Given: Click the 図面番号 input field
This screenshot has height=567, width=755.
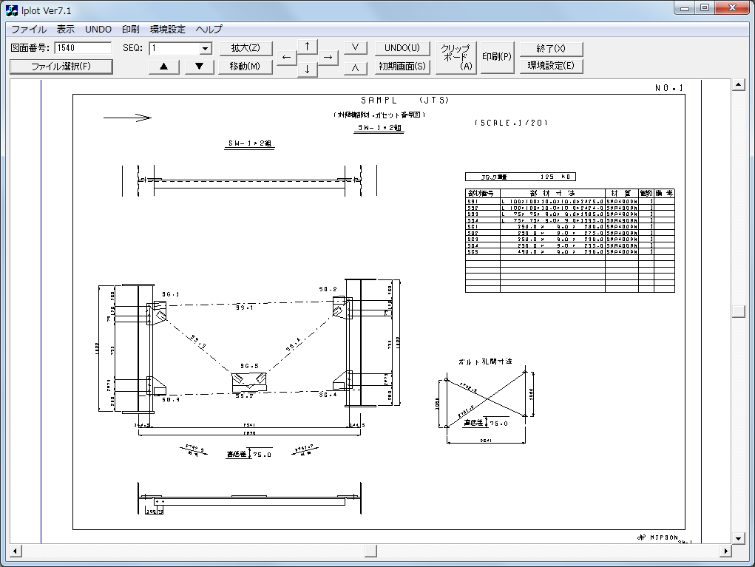Looking at the screenshot, I should [83, 48].
